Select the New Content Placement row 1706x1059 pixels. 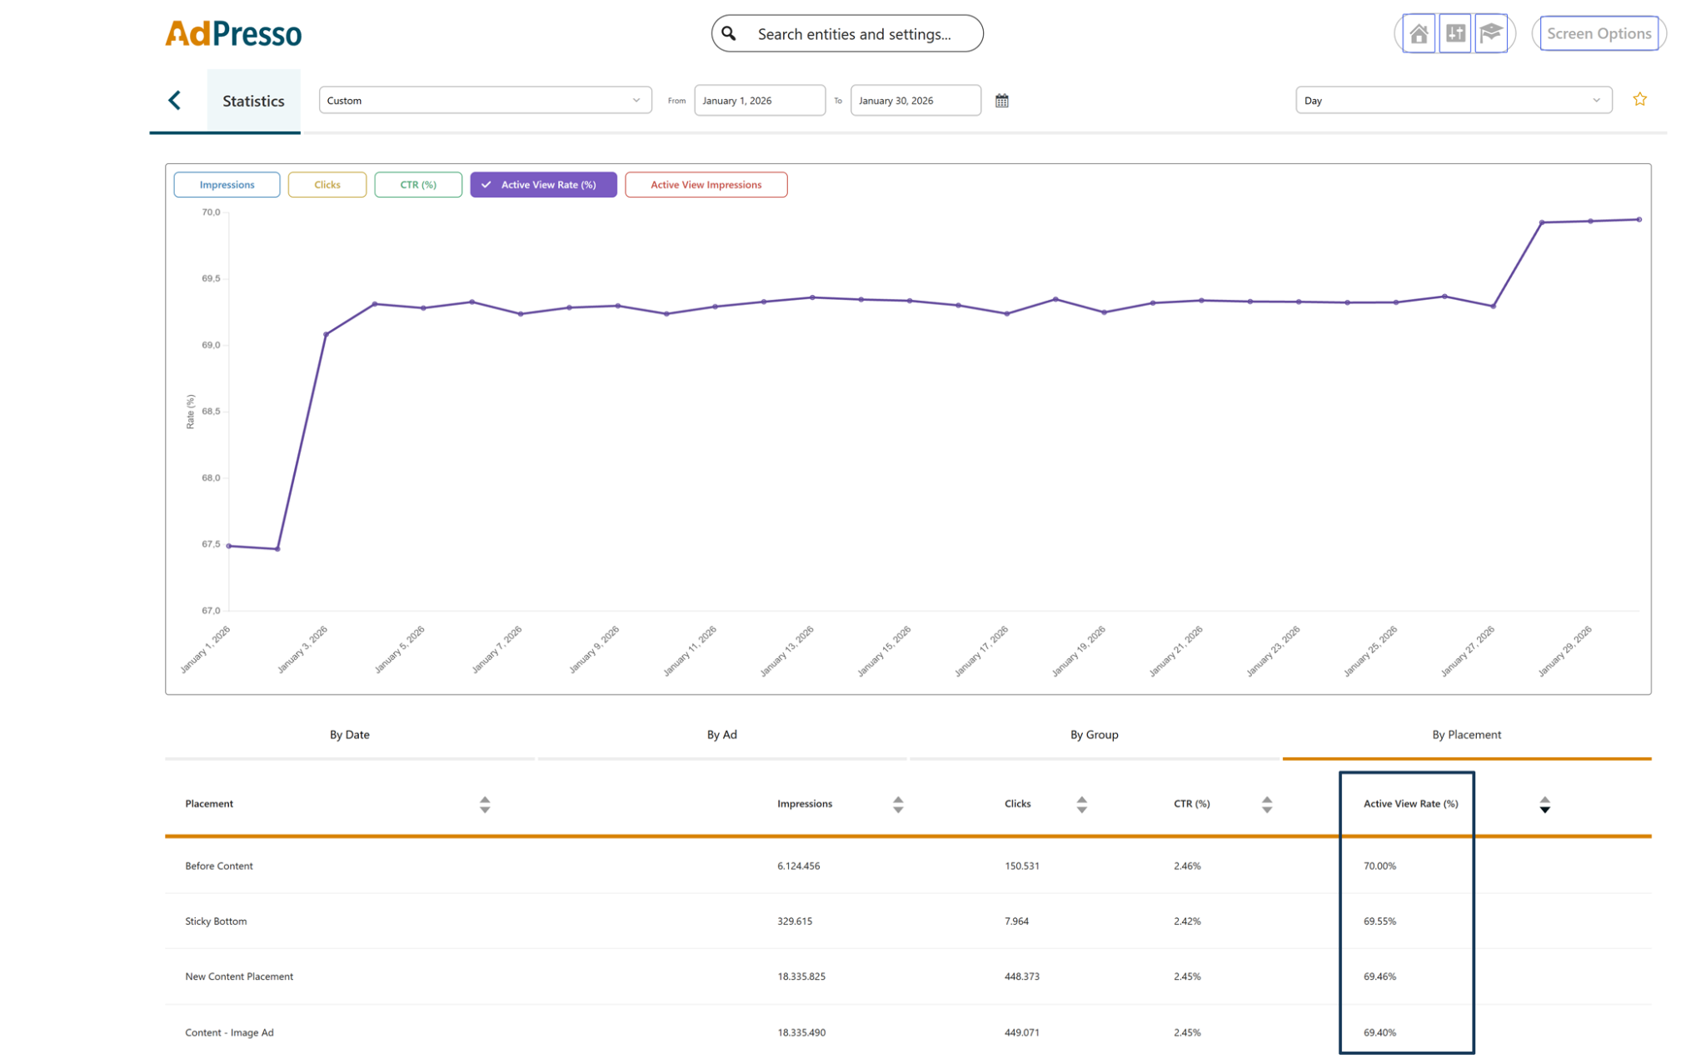tap(908, 977)
